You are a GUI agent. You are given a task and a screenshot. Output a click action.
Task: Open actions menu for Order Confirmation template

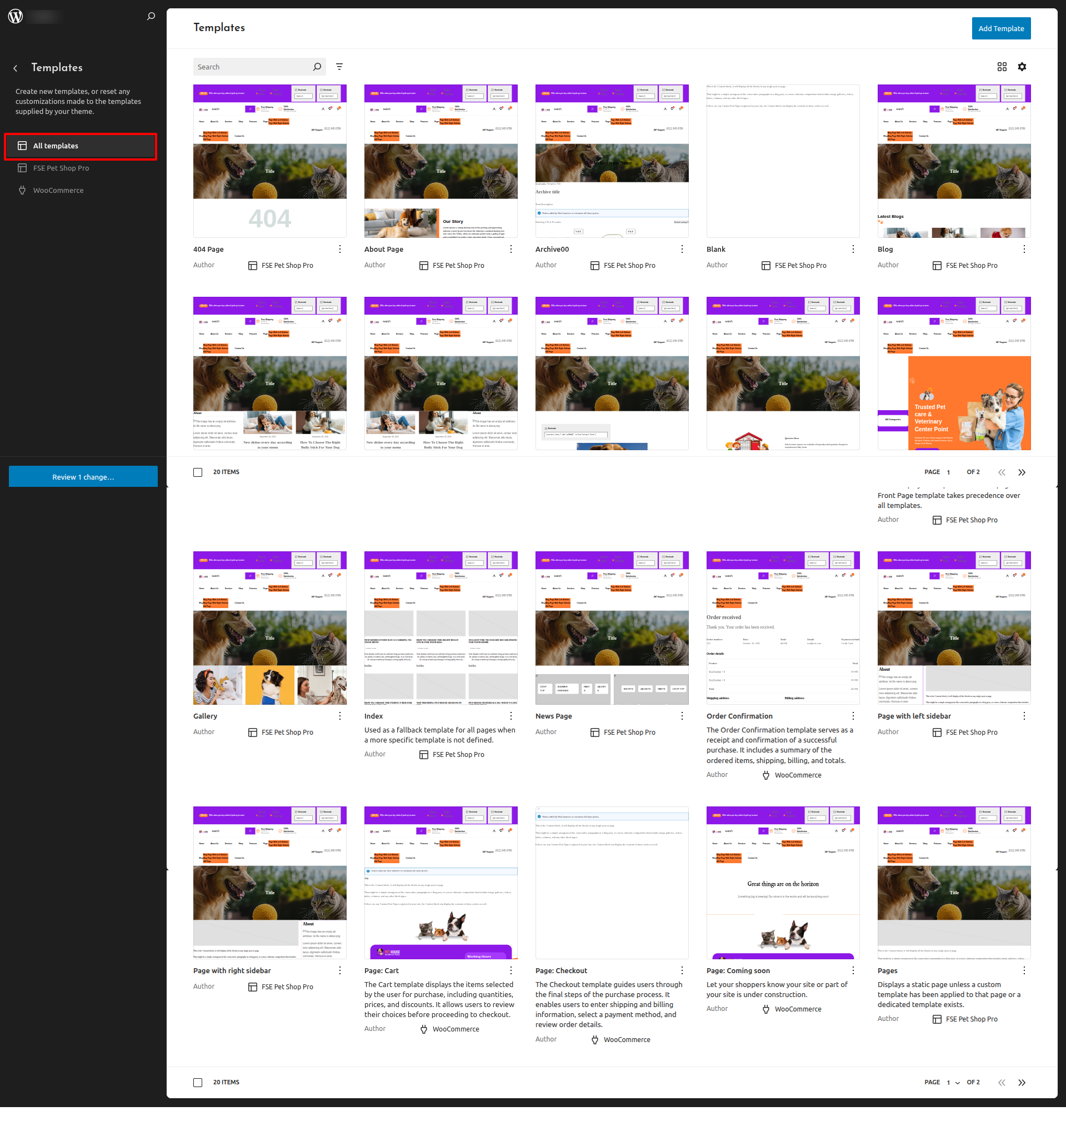tap(853, 716)
